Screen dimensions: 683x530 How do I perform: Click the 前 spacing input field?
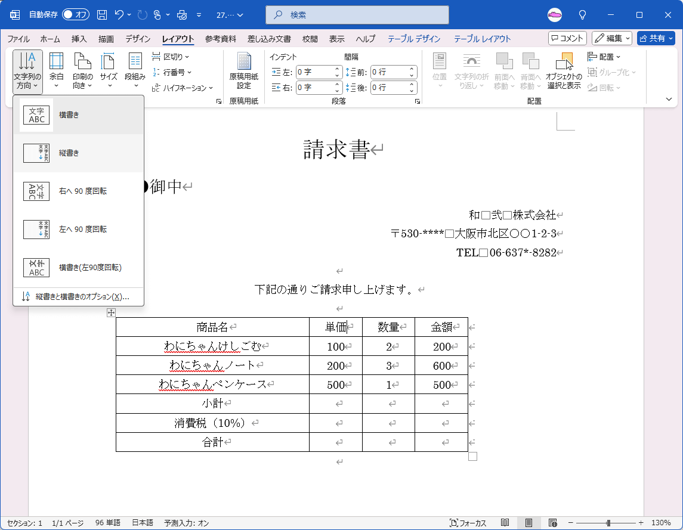click(390, 72)
